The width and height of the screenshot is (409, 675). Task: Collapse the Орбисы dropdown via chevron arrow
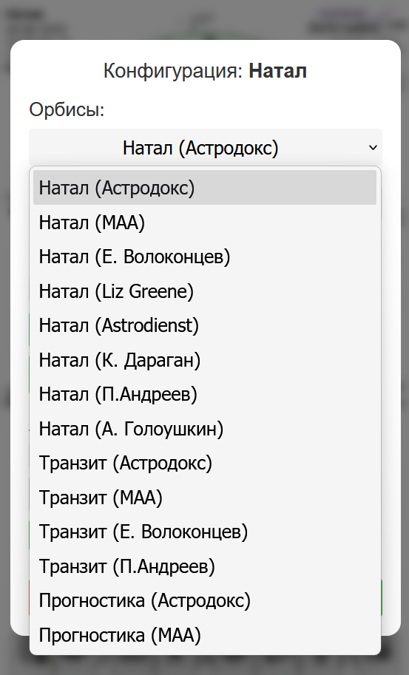click(x=373, y=148)
